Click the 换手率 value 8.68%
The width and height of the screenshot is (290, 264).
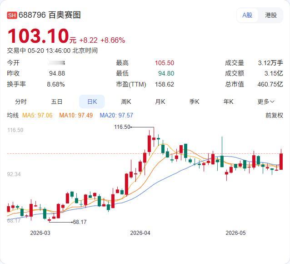coord(56,84)
